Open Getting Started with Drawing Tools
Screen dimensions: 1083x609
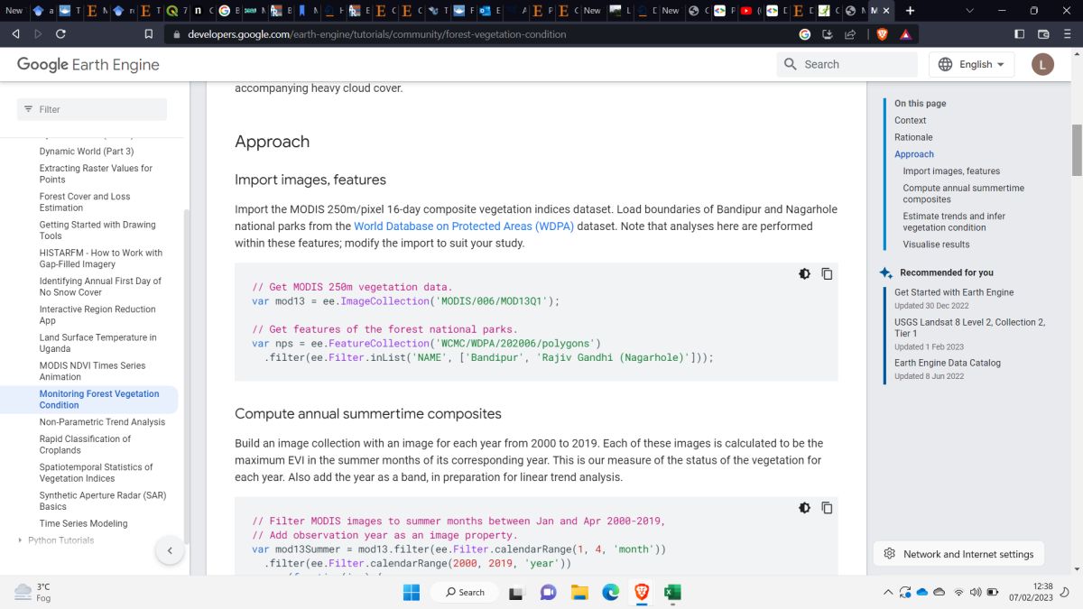coord(97,230)
